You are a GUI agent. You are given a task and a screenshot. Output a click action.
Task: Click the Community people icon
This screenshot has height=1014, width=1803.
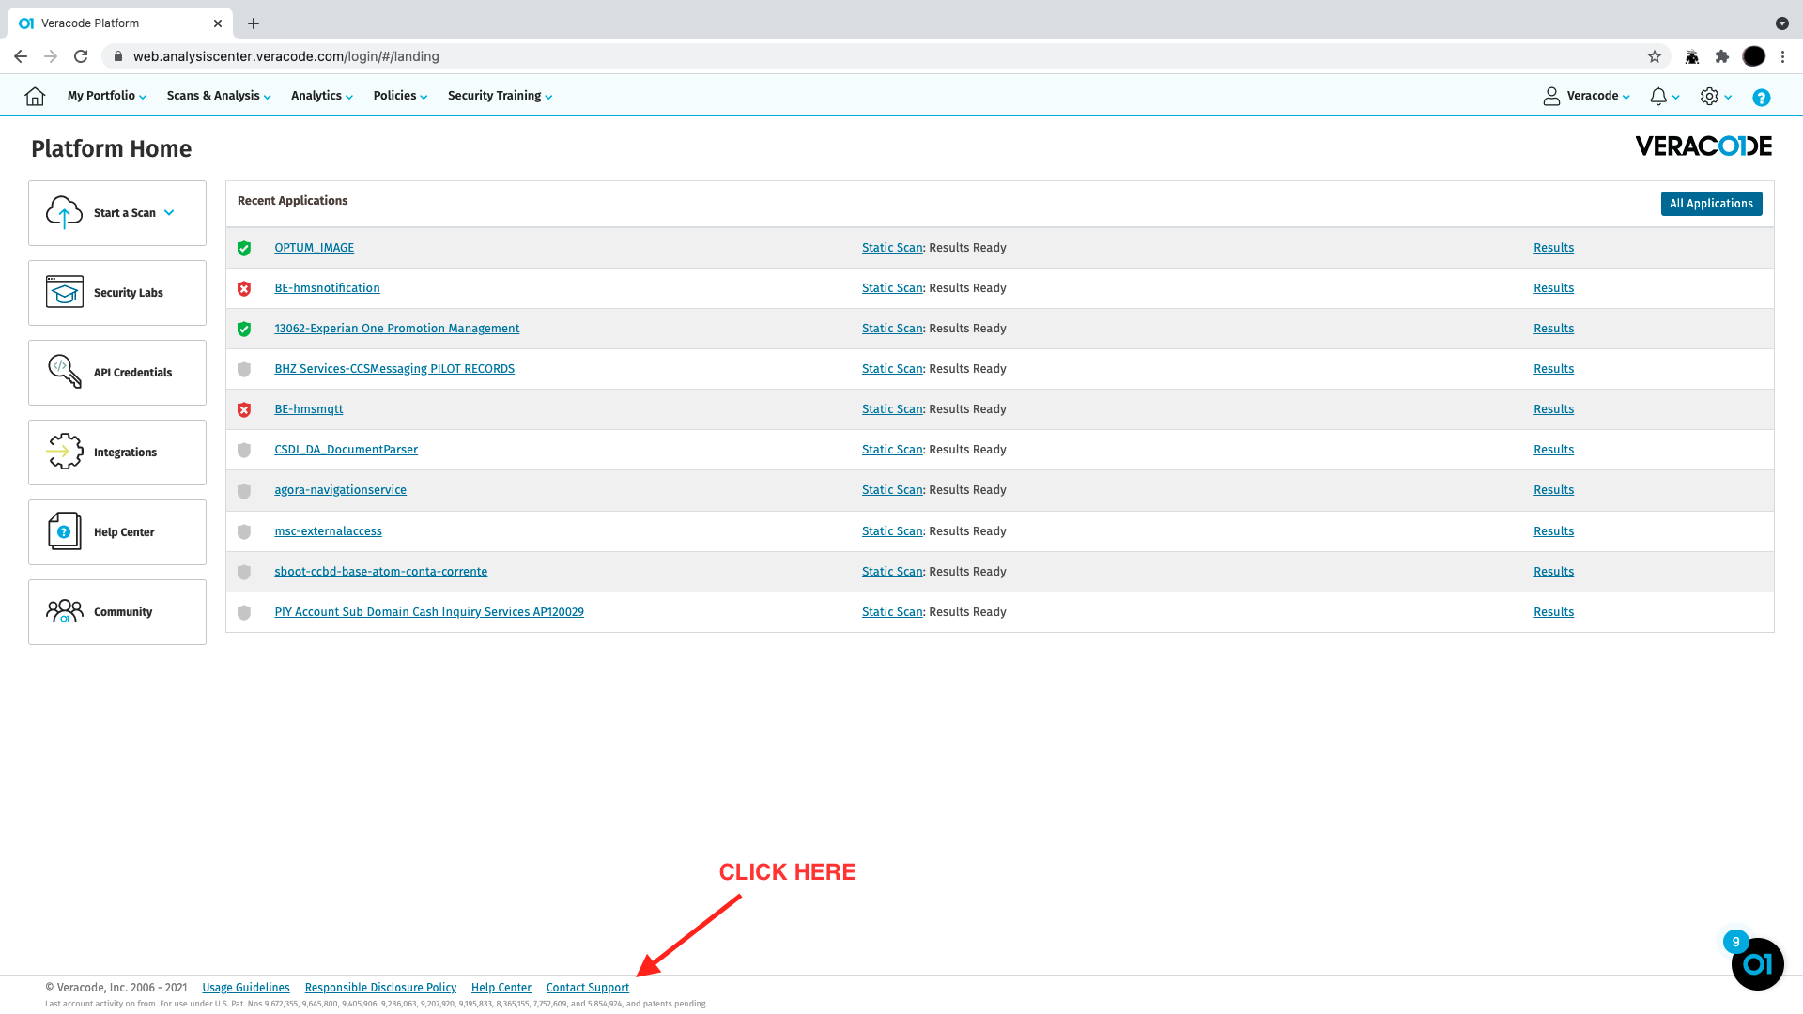(64, 611)
